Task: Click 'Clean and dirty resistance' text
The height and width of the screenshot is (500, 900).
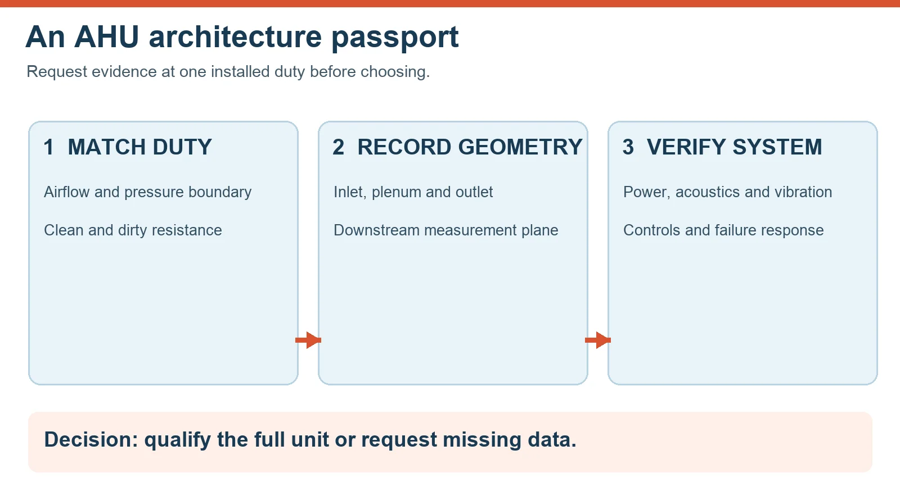Action: coord(133,230)
